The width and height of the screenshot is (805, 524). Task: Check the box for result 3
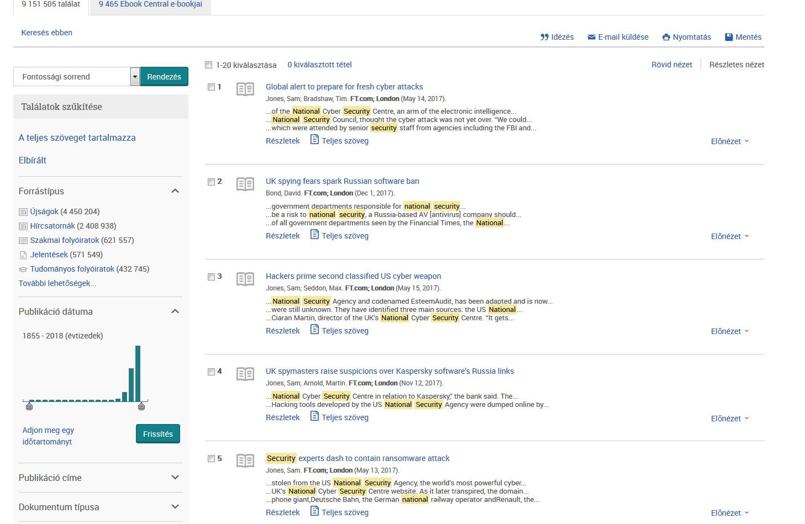[x=211, y=277]
